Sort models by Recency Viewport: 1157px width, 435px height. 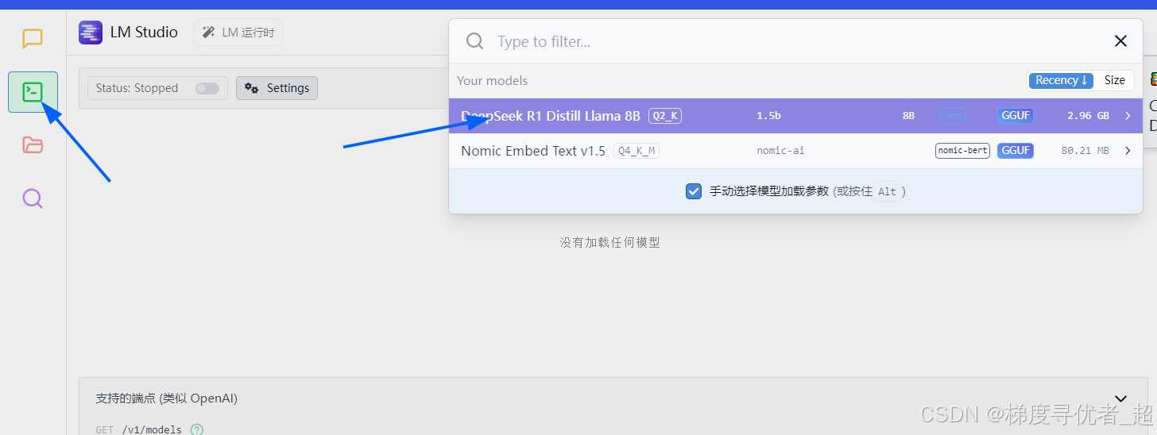1061,80
